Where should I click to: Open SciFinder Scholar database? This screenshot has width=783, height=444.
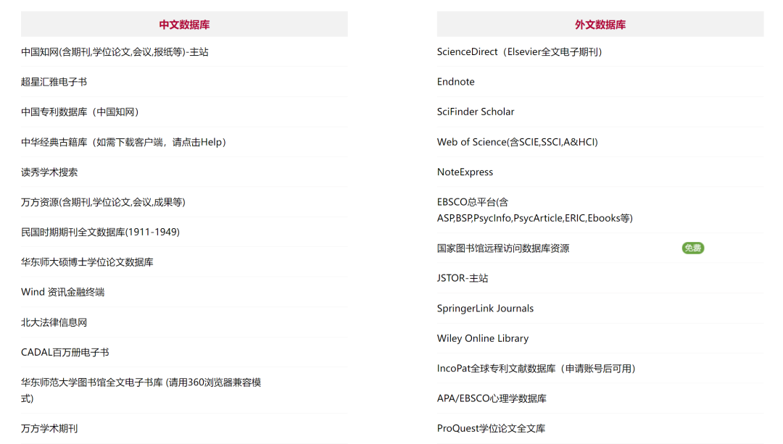[x=476, y=112]
